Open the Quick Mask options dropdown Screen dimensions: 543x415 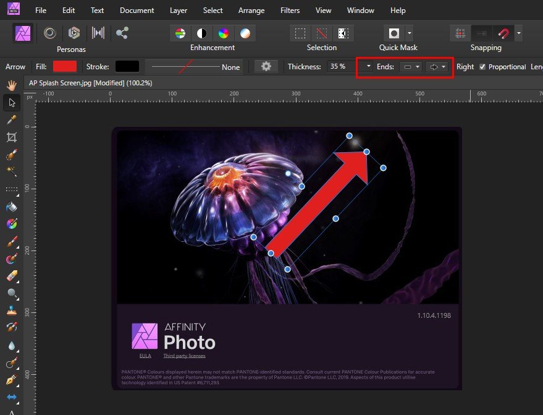coord(410,33)
